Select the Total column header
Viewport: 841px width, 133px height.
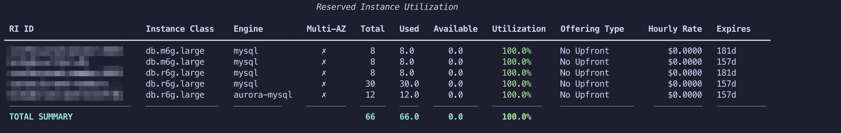pos(373,29)
